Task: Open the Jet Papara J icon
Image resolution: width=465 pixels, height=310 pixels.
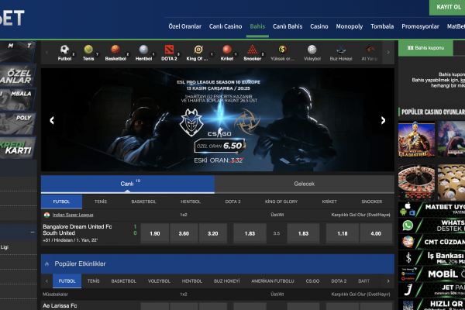Action: click(x=408, y=290)
